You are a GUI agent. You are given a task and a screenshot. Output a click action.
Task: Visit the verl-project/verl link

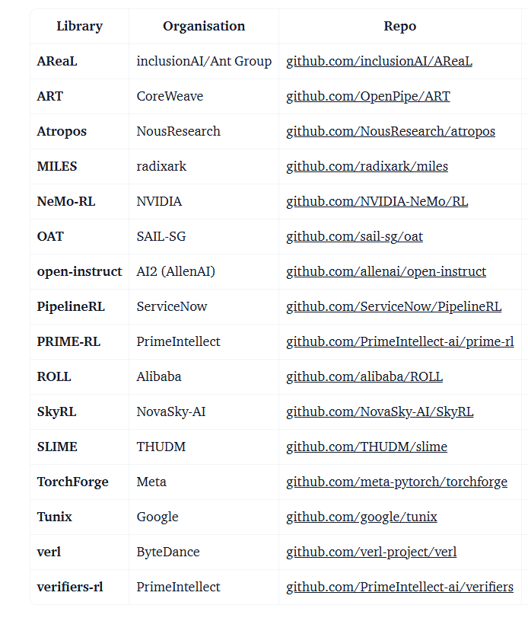(371, 552)
